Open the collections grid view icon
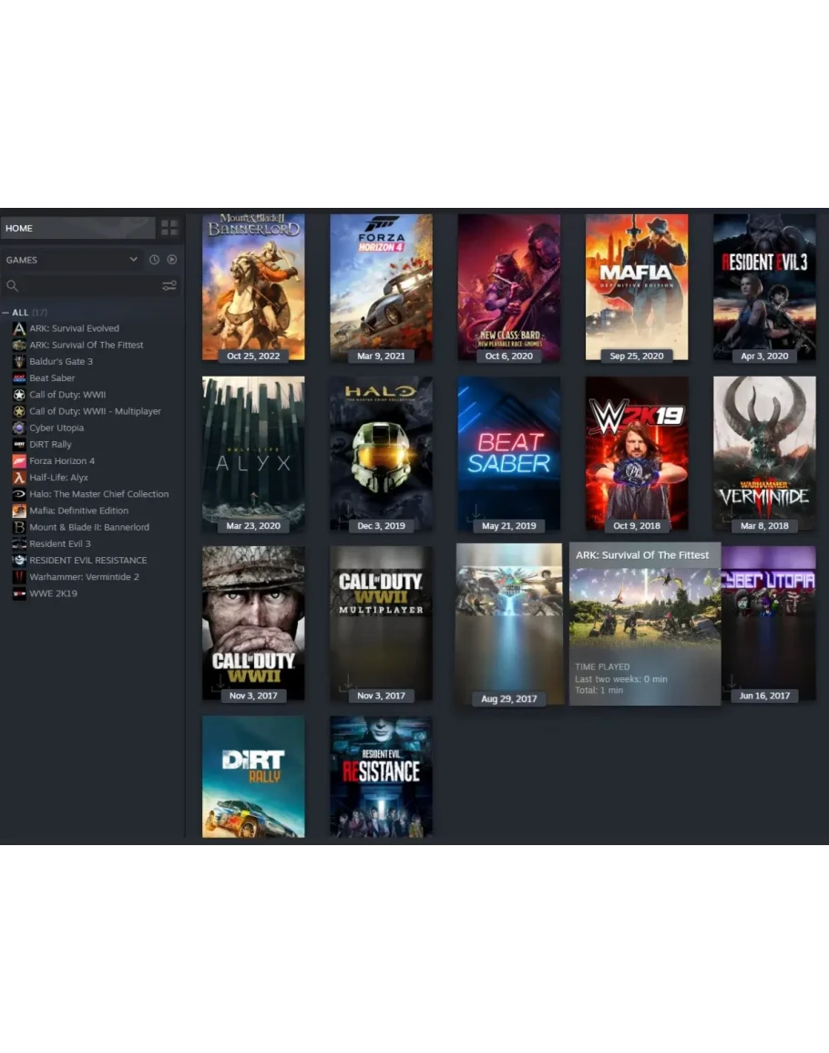This screenshot has height=1053, width=829. [x=169, y=228]
